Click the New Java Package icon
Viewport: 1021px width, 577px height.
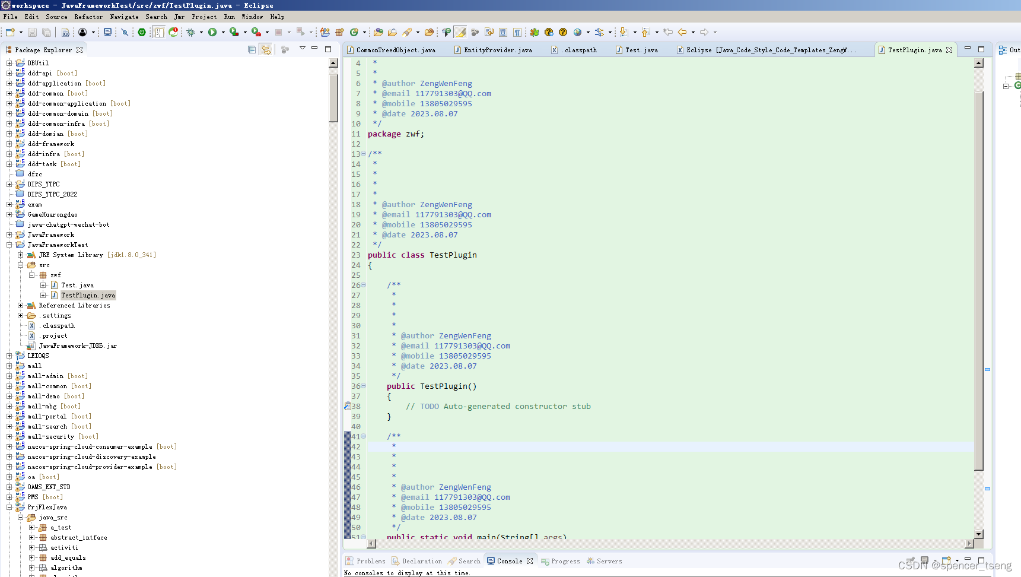pos(339,32)
